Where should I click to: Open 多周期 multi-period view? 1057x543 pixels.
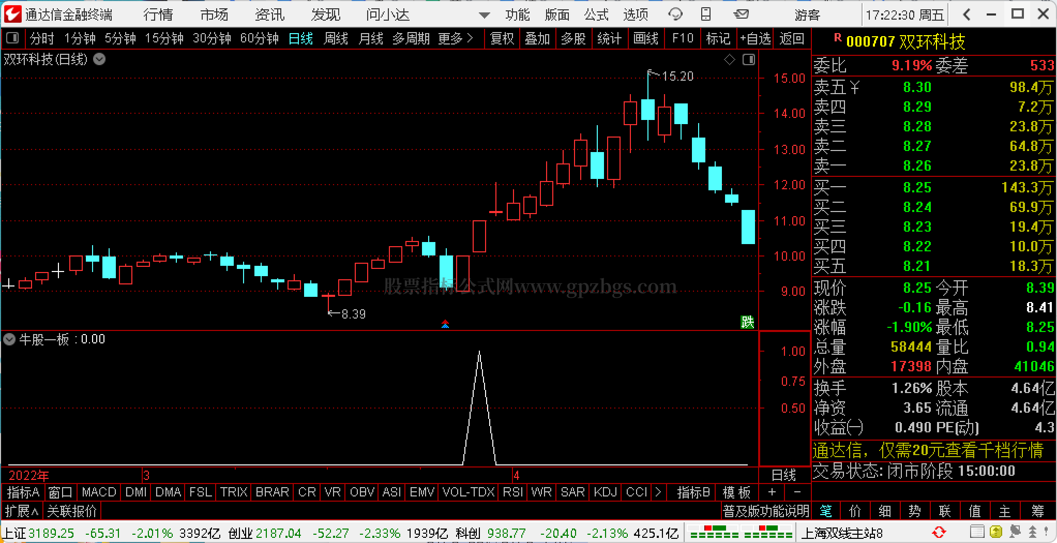411,38
